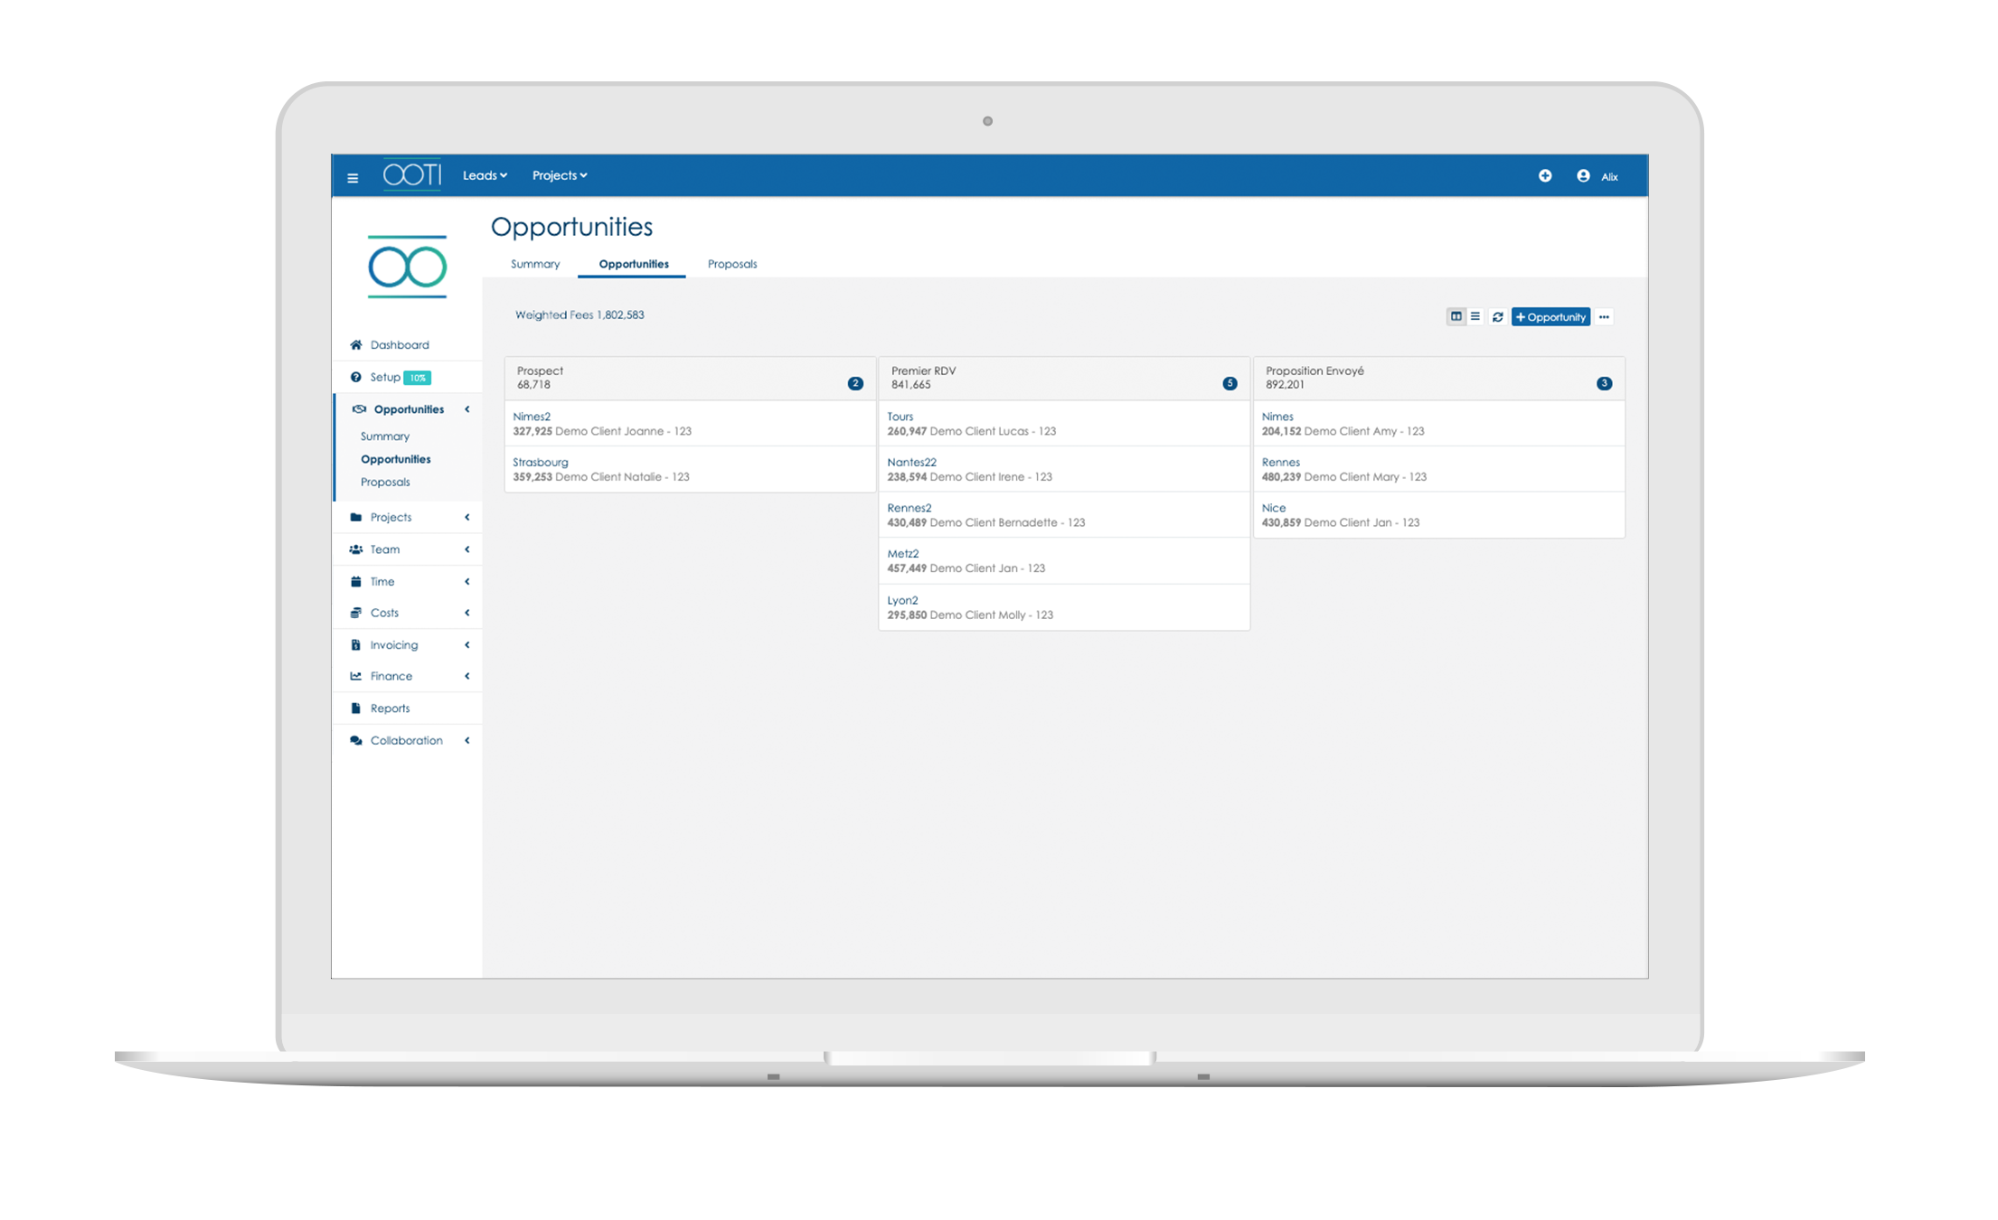
Task: Click the Team people icon
Action: click(x=356, y=549)
